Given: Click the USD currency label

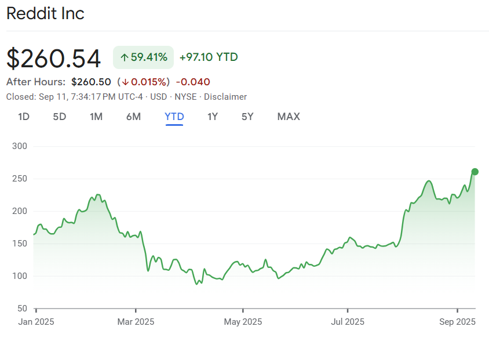Looking at the screenshot, I should 158,97.
